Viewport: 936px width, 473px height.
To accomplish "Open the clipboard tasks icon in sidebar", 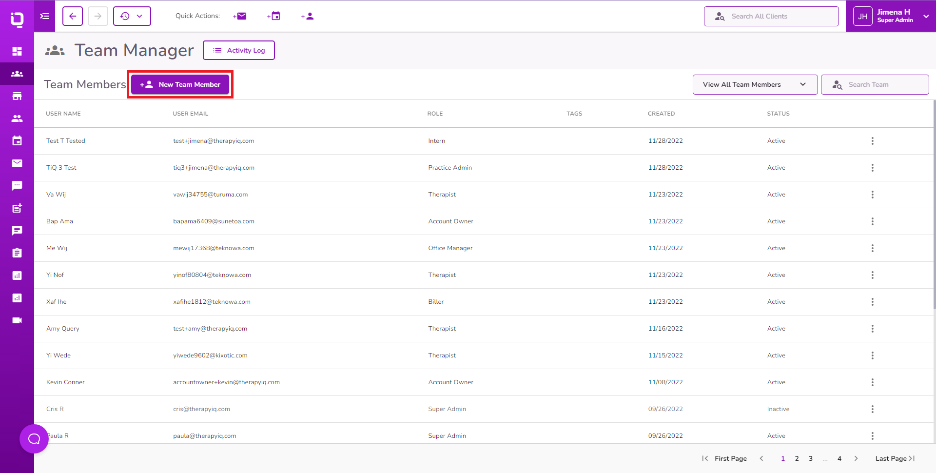I will pyautogui.click(x=17, y=253).
